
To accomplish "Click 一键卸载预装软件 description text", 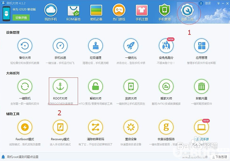I will click(x=202, y=104).
